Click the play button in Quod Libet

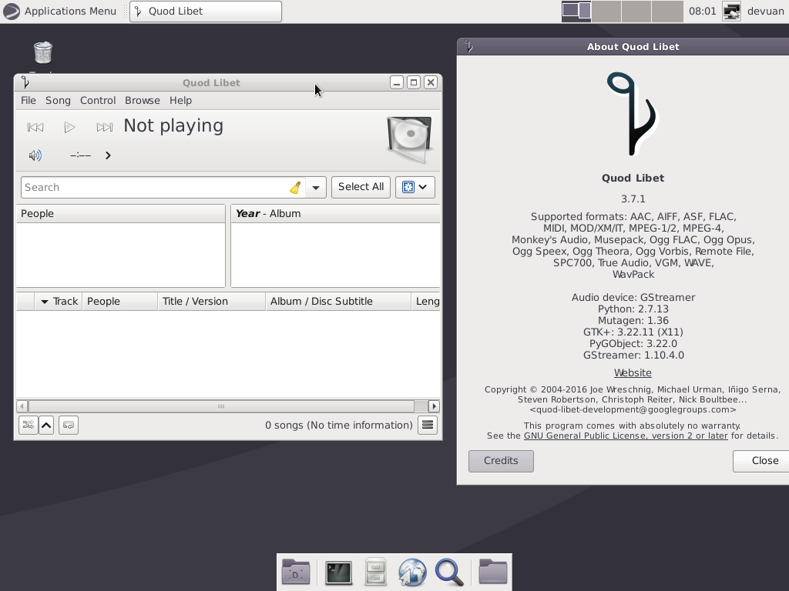tap(69, 127)
